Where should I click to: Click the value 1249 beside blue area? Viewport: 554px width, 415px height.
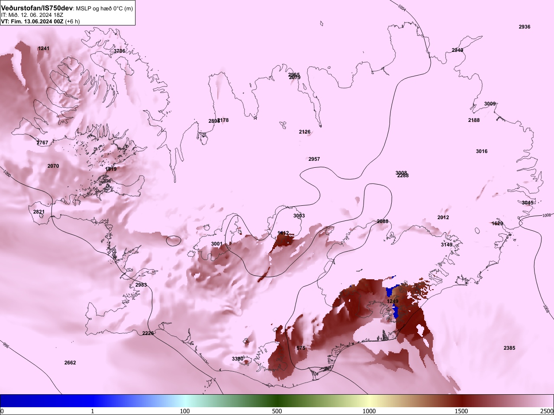pos(393,301)
